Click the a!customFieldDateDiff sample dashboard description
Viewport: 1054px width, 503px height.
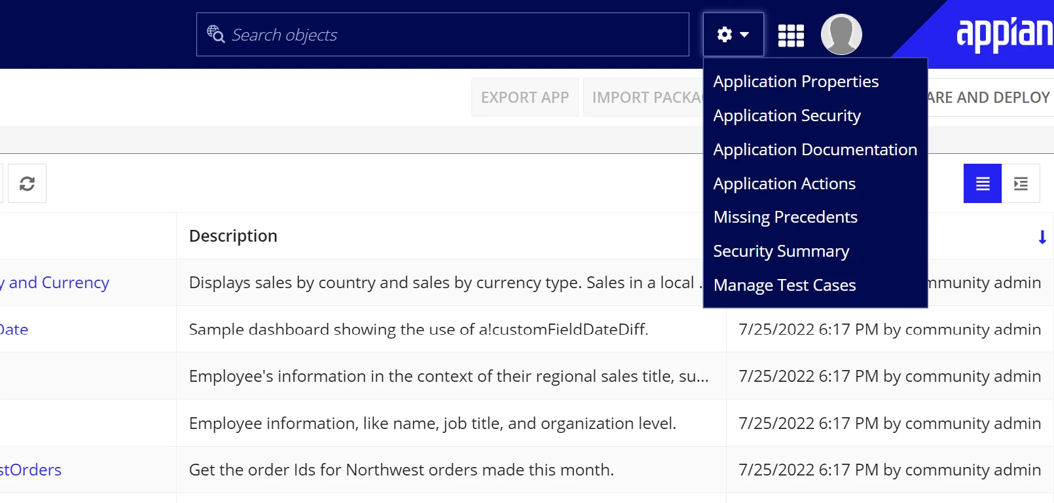click(x=418, y=329)
